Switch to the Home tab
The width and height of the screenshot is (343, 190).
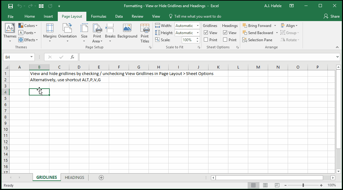pos(30,16)
